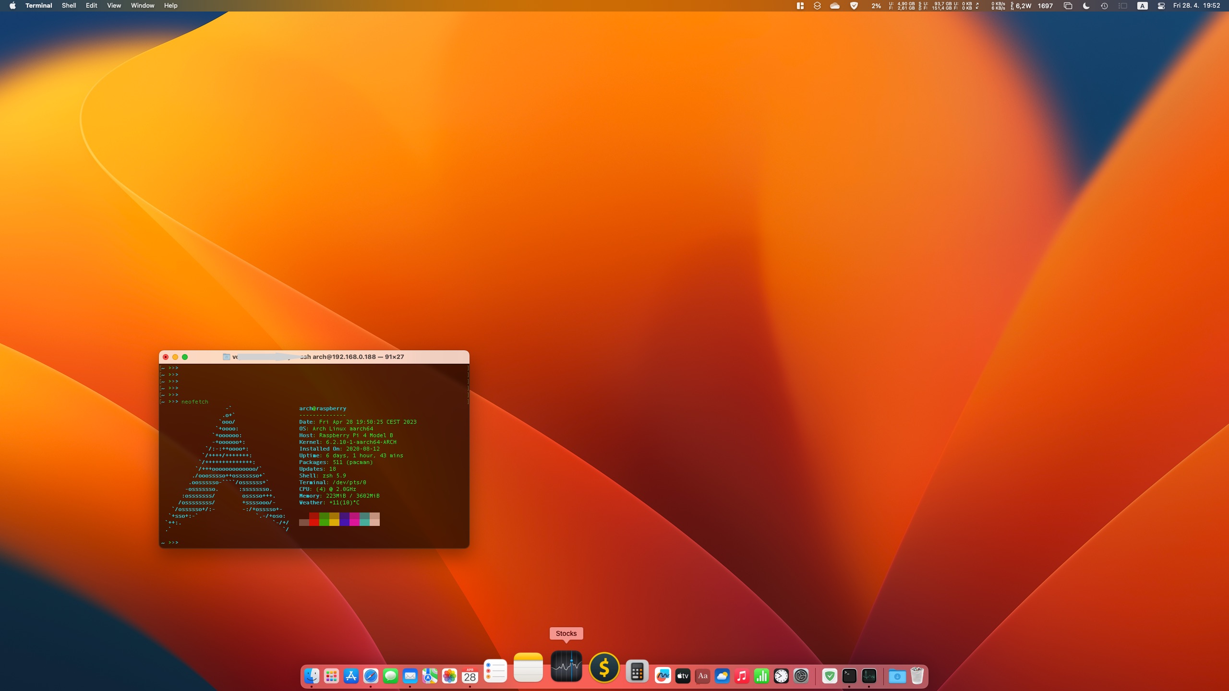This screenshot has height=691, width=1229.
Task: Click the arch@raspberry header in neofetch output
Action: 323,408
